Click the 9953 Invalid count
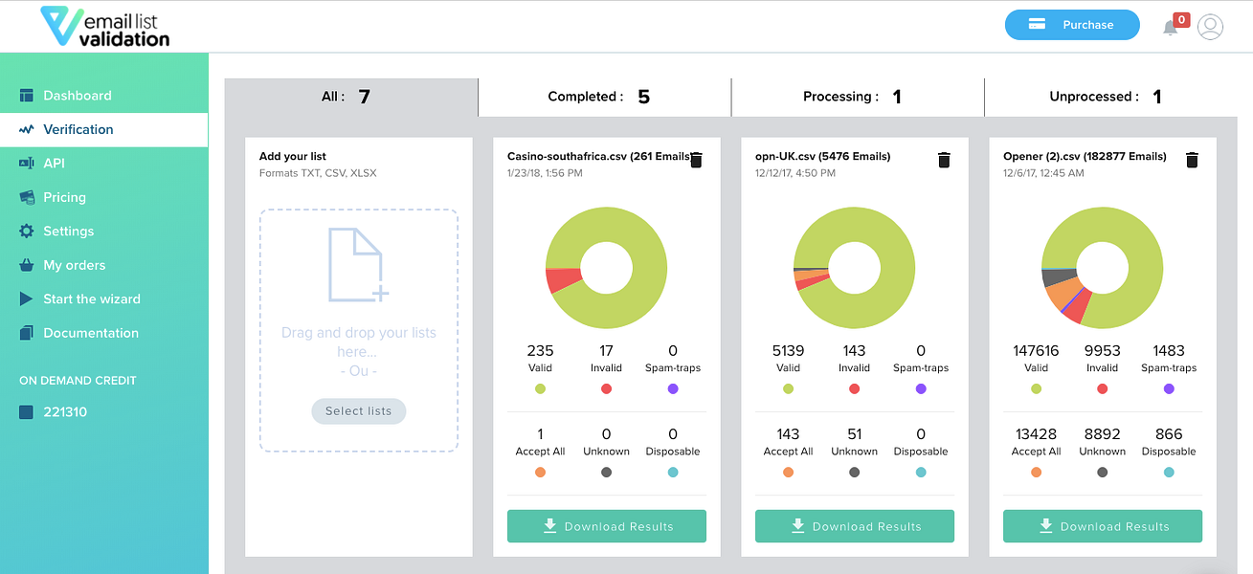 pos(1102,351)
